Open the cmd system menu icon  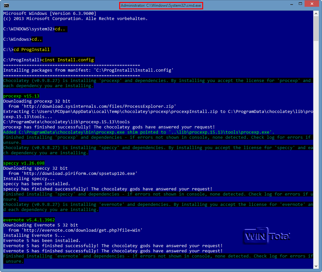[6, 5]
